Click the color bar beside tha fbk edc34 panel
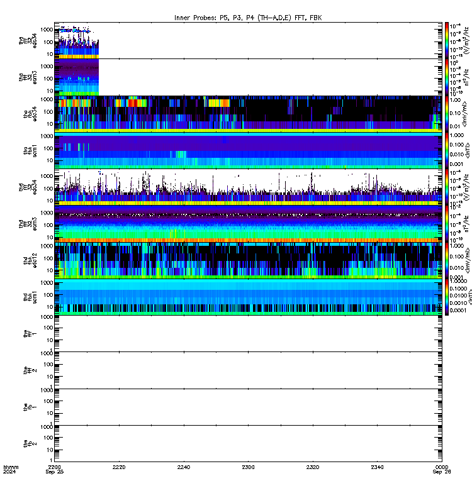The width and height of the screenshot is (472, 503). 447,114
